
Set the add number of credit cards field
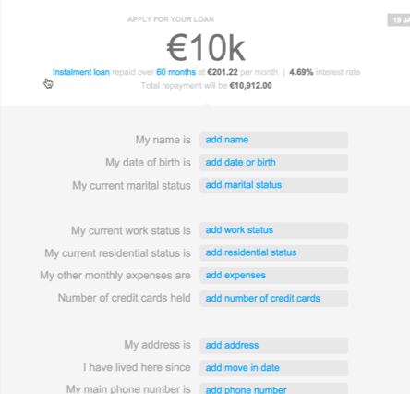coord(273,299)
